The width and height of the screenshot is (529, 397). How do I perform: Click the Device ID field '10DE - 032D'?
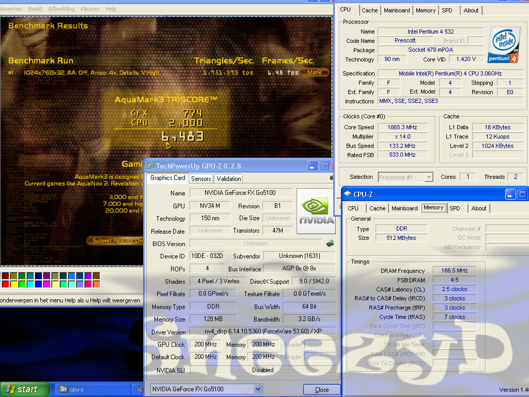coord(207,256)
